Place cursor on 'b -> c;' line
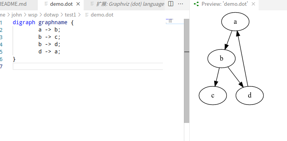The image size is (287, 141). (49, 37)
